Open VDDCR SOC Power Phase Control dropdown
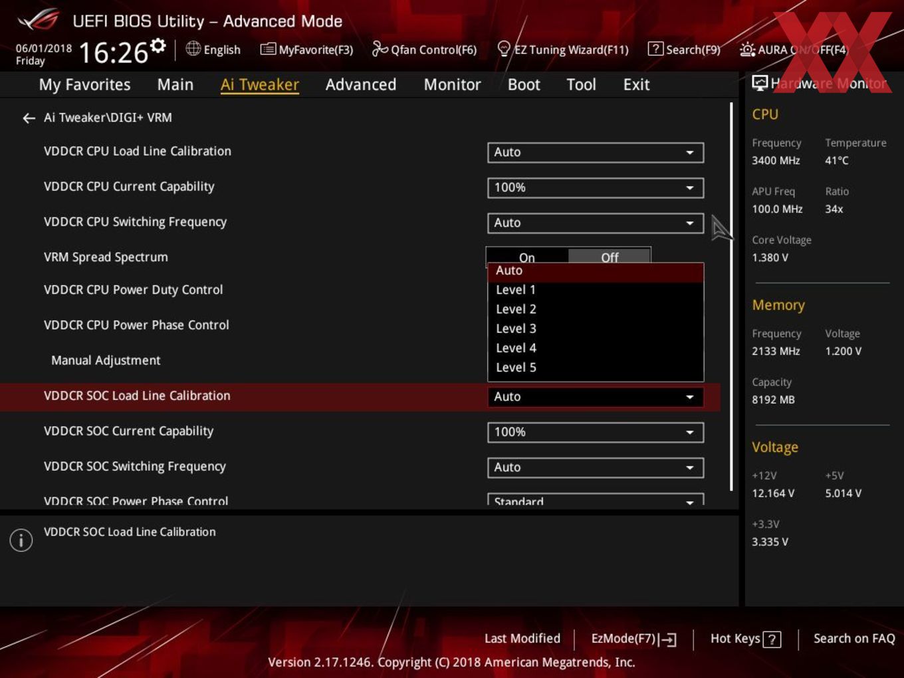The width and height of the screenshot is (904, 678). tap(596, 500)
